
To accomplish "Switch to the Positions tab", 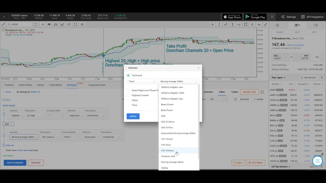I will 9,85.
